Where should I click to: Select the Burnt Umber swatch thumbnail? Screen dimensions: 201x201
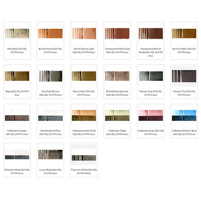(184, 33)
